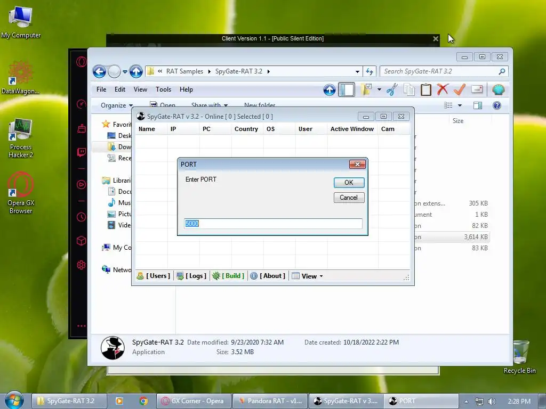Click OK in the PORT dialog
This screenshot has width=546, height=409.
(x=349, y=183)
